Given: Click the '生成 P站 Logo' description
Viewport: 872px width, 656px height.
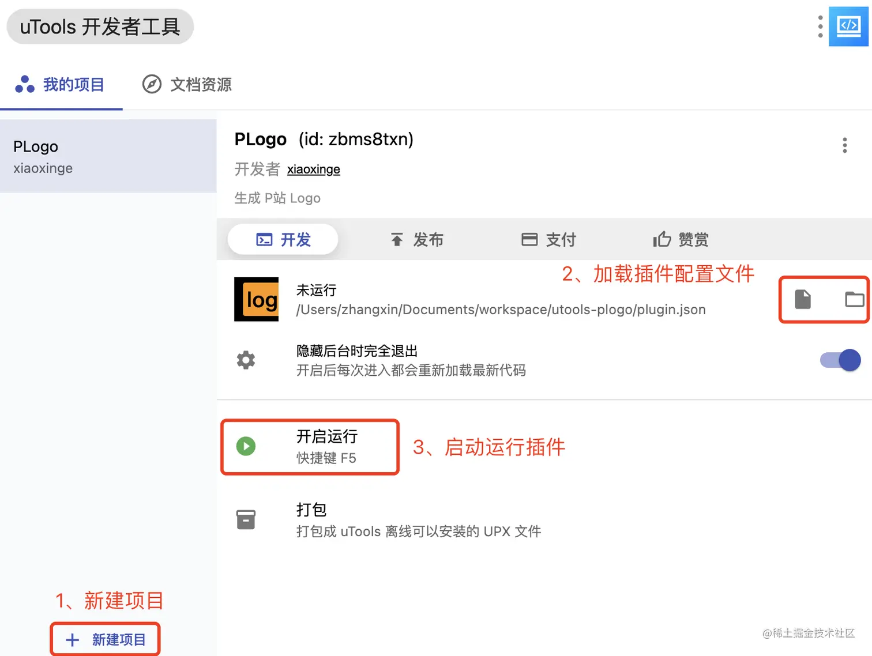Looking at the screenshot, I should point(277,198).
